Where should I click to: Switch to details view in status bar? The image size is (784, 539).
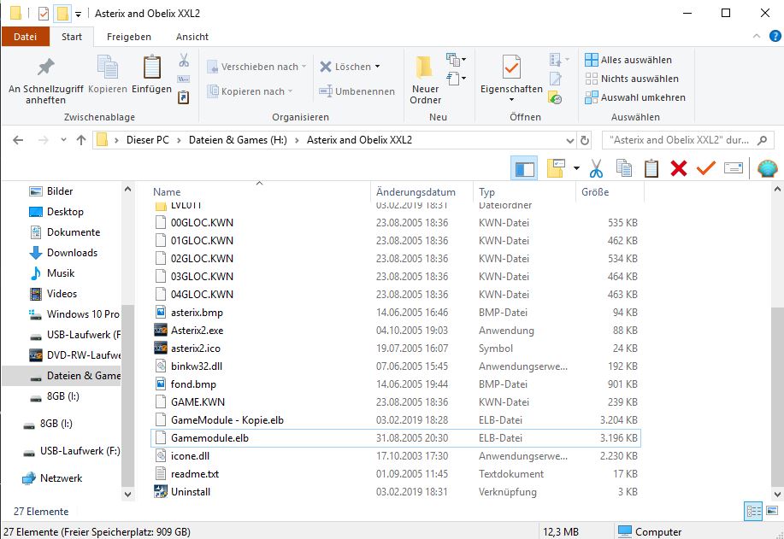tap(753, 511)
